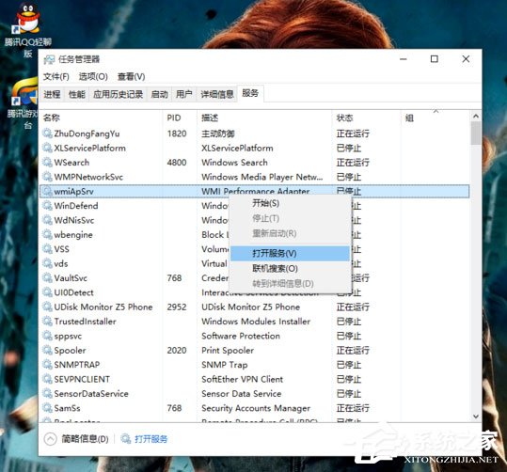507x472 pixels.
Task: Choose 联机搜索(O) in the context menu
Action: coord(290,268)
